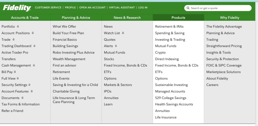Viewport: 258px width, 126px height.
Task: Open Tax Forms & Information
Action: [21, 104]
